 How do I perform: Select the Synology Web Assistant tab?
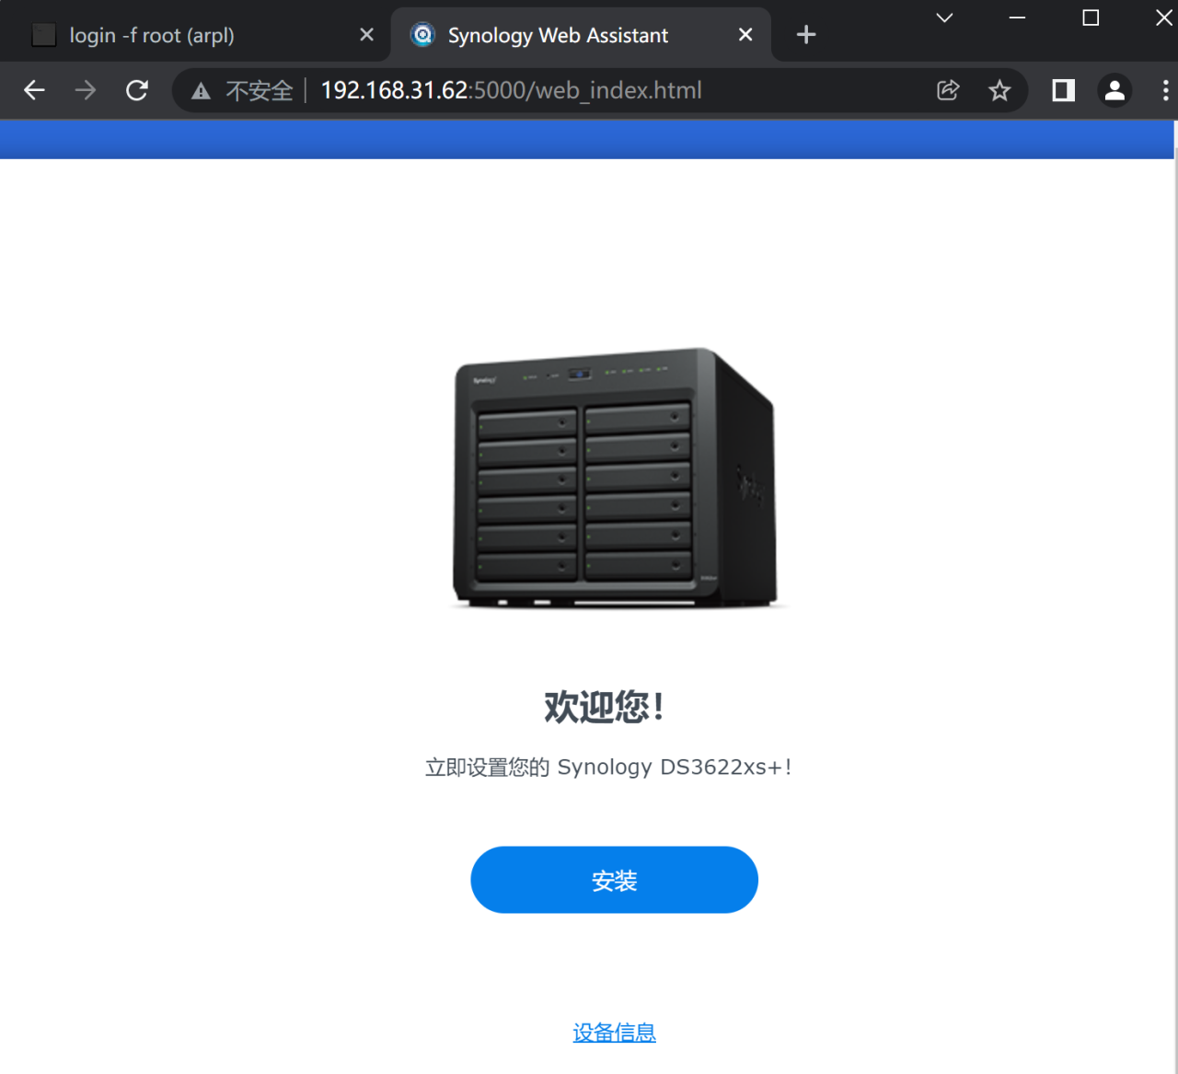click(x=557, y=34)
